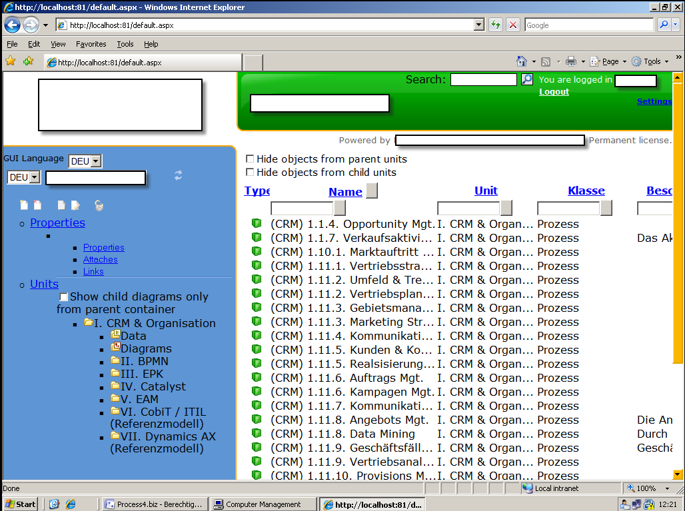Open the Edit menu
Image resolution: width=685 pixels, height=511 pixels.
coord(34,44)
